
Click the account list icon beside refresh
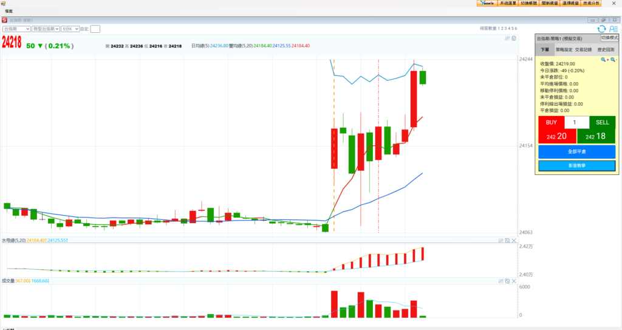(x=613, y=29)
